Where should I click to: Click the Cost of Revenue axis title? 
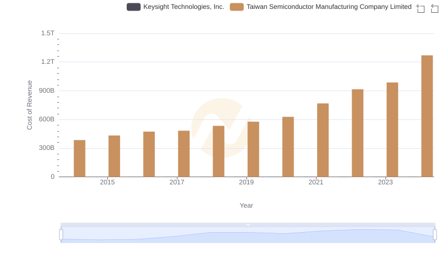29,105
